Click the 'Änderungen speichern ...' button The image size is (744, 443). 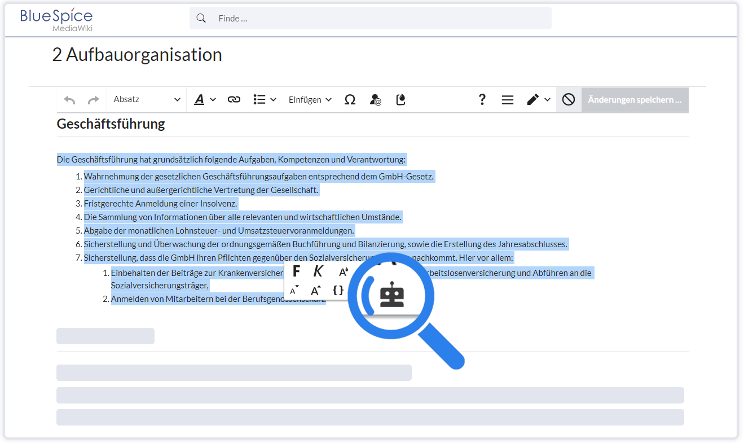click(635, 100)
